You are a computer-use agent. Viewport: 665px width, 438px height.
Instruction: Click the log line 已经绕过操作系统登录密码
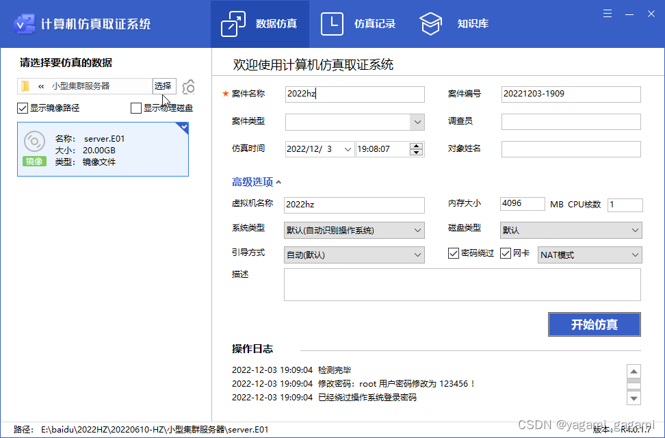324,398
